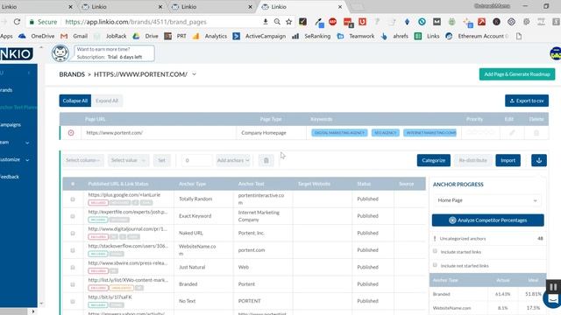This screenshot has height=315, width=561.
Task: Edit the portent.com page with the pencil icon
Action: coord(512,133)
